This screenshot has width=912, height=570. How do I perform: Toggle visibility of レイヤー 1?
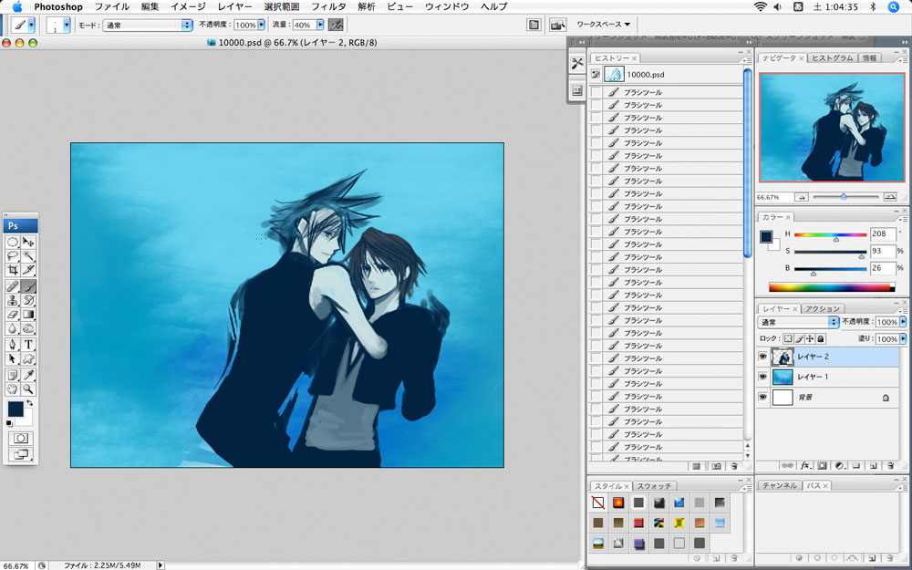(x=762, y=377)
